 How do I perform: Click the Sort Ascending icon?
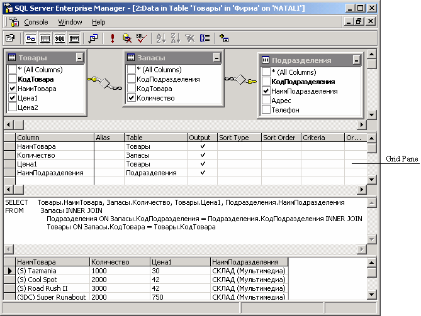point(161,38)
